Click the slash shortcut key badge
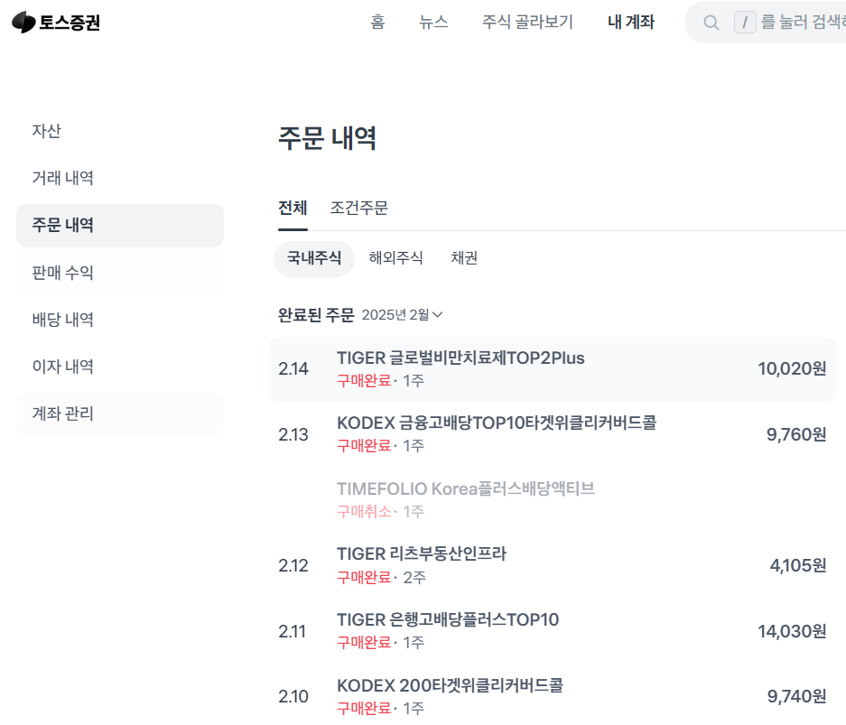846x725 pixels. click(745, 22)
